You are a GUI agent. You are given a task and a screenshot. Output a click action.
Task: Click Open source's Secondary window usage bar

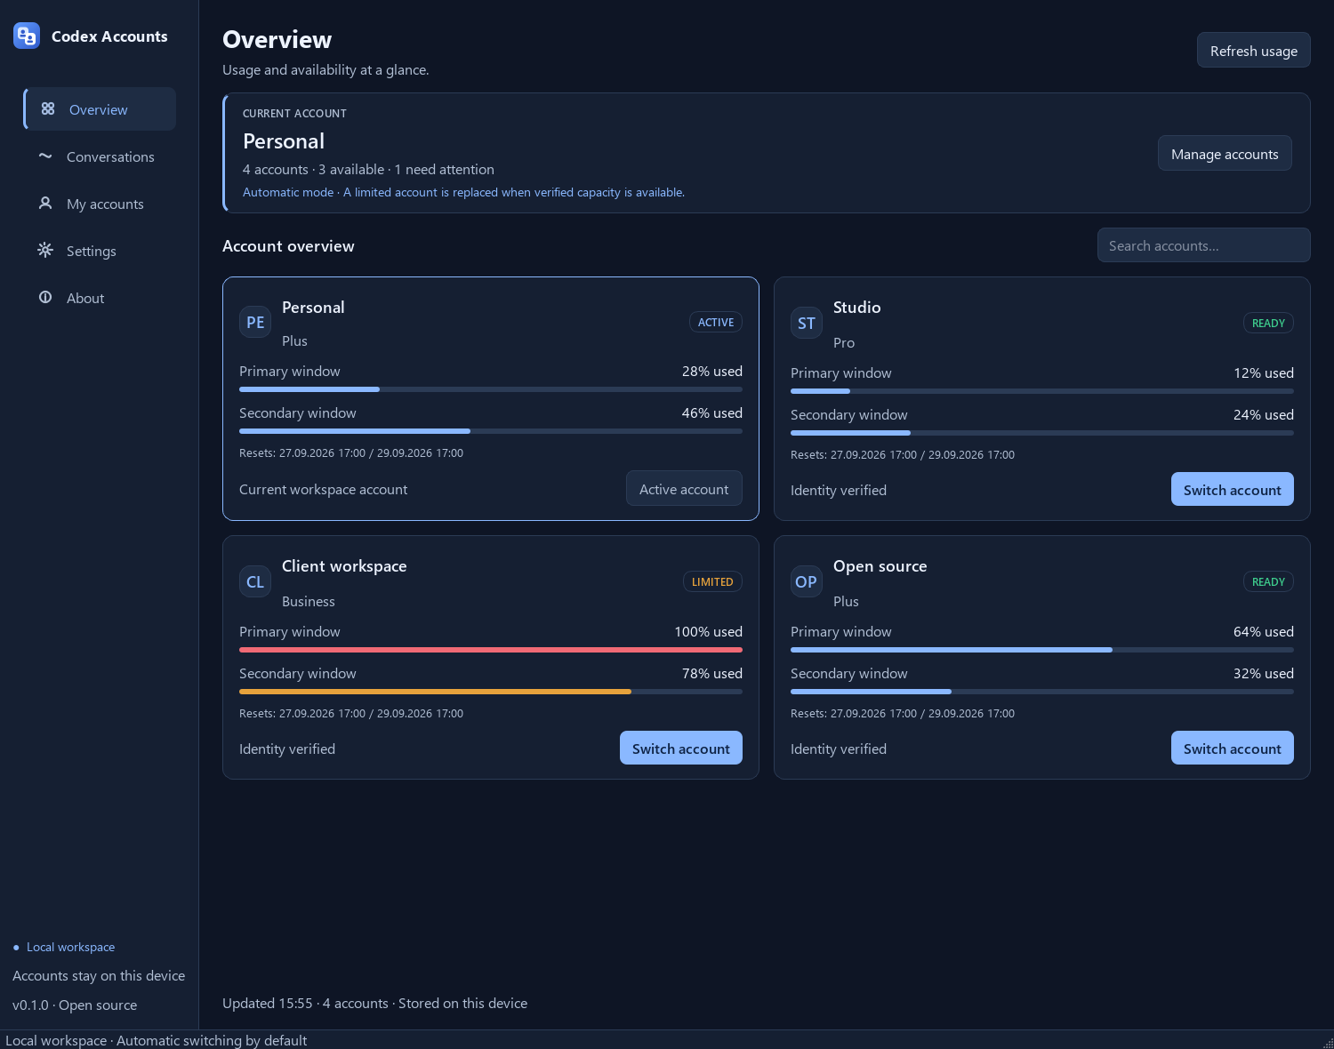(x=1042, y=692)
